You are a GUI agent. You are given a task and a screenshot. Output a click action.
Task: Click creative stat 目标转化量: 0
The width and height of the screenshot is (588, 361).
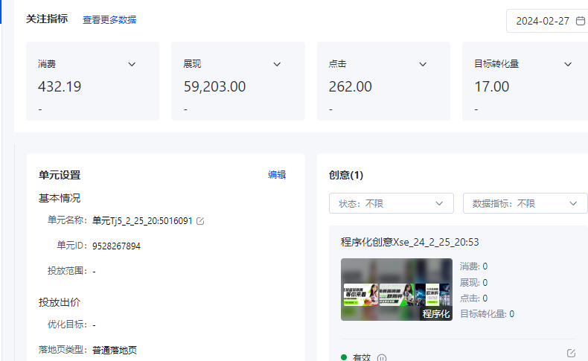[487, 314]
